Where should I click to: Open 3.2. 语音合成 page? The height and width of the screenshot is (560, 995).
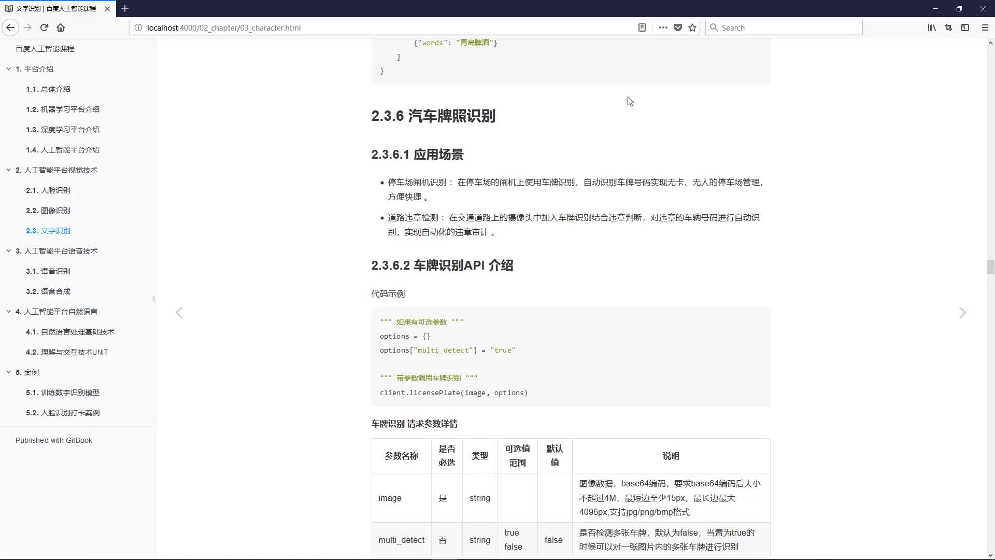click(x=48, y=291)
